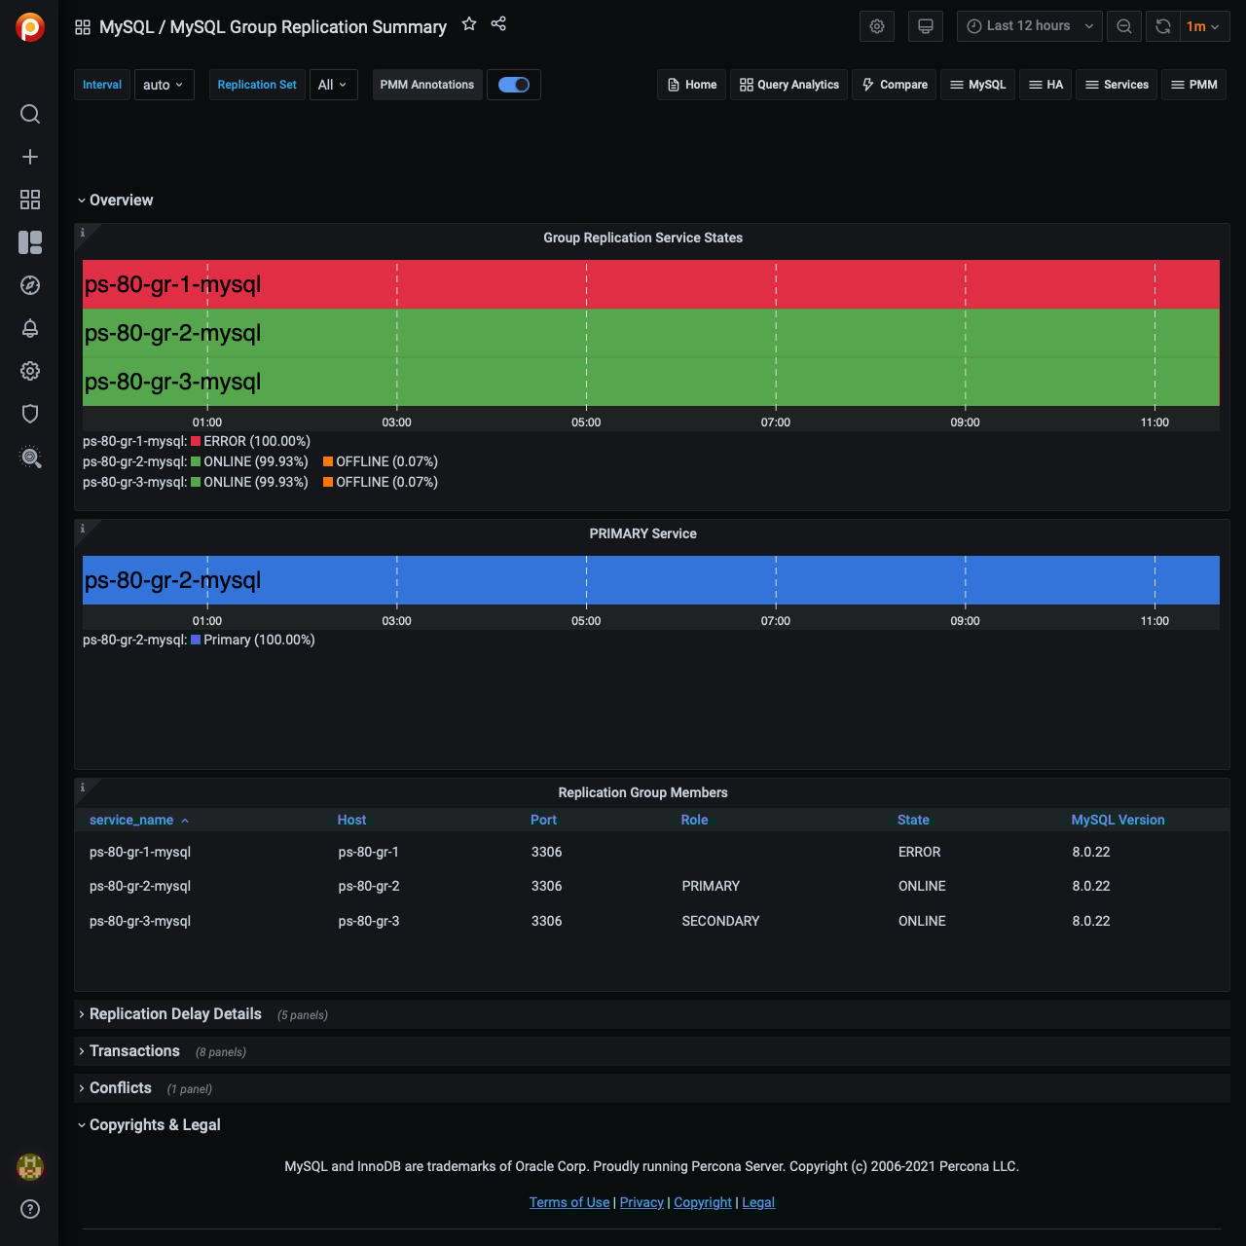Click the zoom out time range icon
The image size is (1246, 1246).
(x=1124, y=26)
